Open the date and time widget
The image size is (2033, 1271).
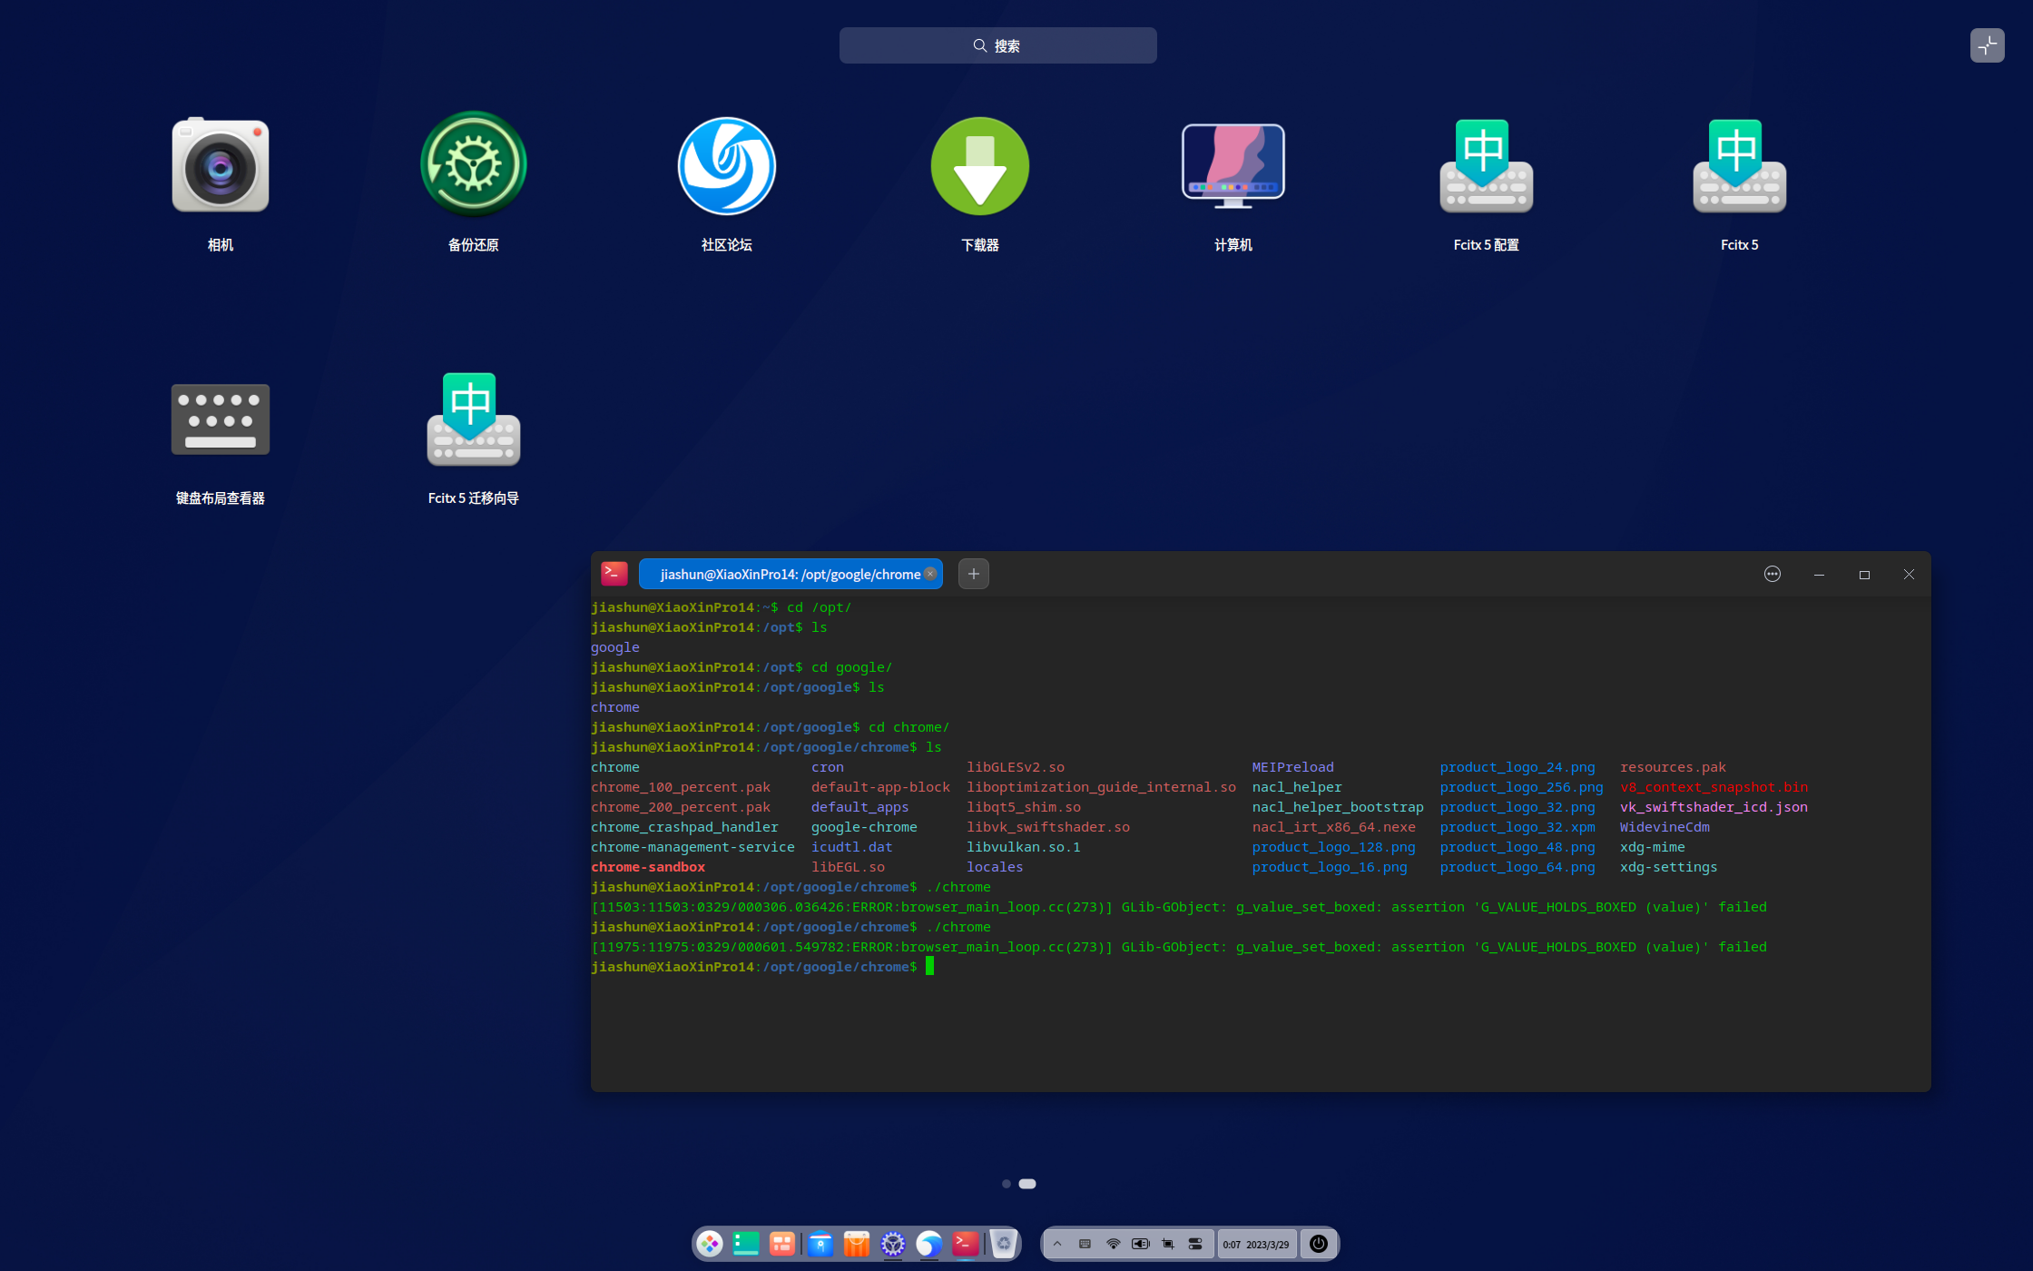(1256, 1244)
